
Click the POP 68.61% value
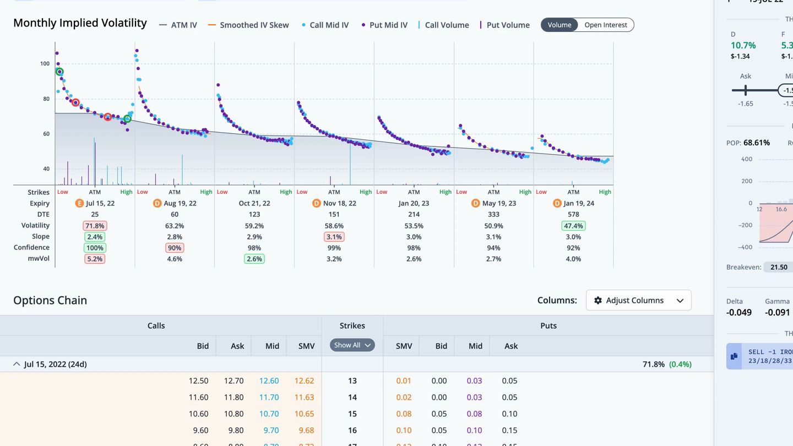coord(757,143)
